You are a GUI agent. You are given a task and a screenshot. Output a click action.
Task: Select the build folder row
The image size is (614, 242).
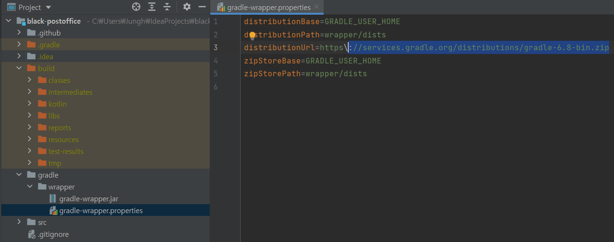point(105,68)
